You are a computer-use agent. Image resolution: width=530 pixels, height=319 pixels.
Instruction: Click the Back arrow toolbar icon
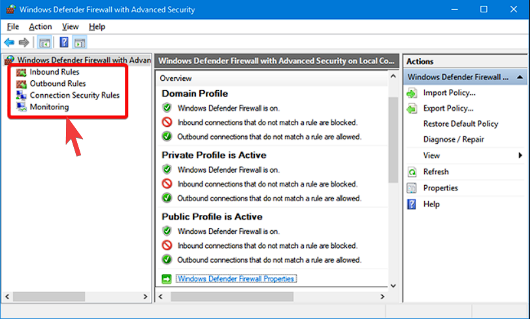[9, 42]
